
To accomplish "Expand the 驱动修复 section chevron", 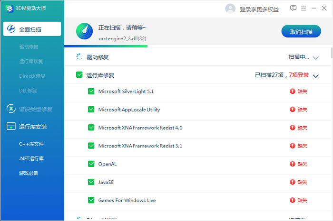I will click(x=316, y=58).
